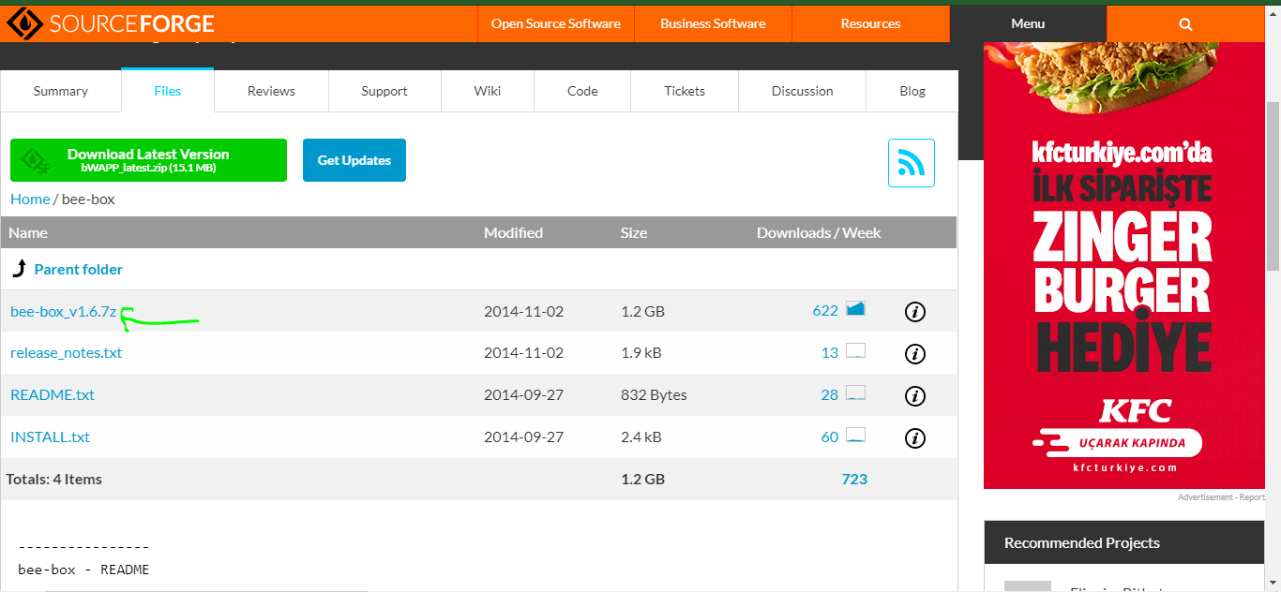
Task: Click the 28 weekly downloads count
Action: click(x=830, y=395)
